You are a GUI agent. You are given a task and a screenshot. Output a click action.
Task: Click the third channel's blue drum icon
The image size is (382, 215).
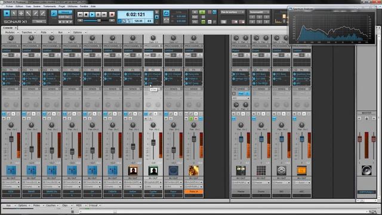coord(52,170)
